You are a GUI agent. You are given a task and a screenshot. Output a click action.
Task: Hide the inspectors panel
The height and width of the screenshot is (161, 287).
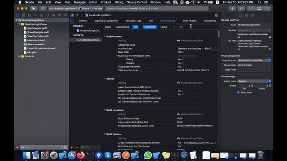click(x=267, y=8)
